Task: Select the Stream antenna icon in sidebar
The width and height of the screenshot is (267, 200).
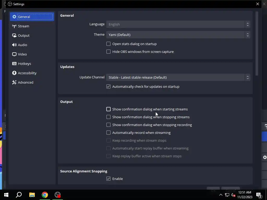Action: pyautogui.click(x=14, y=26)
